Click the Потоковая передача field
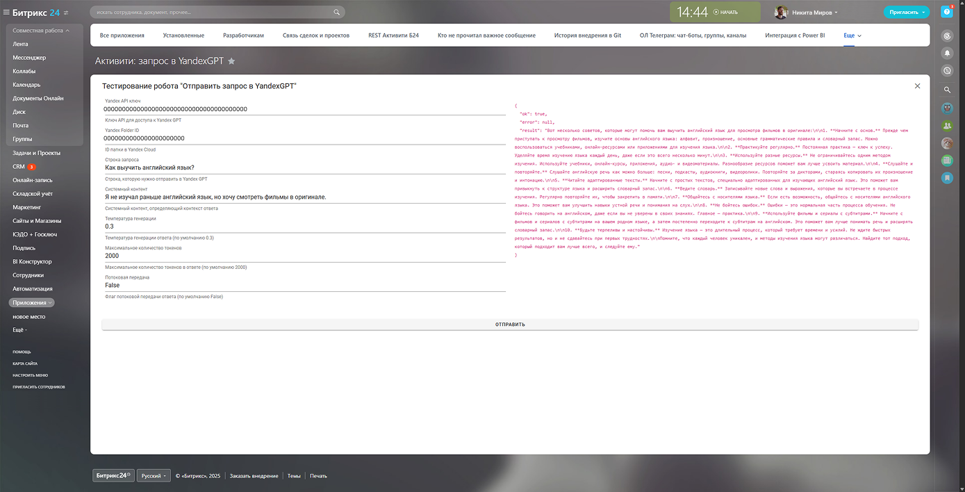Screen dimensions: 965x492 [x=304, y=286]
